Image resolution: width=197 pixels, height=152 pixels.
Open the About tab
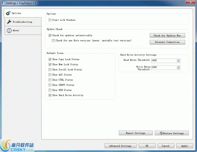click(23, 31)
